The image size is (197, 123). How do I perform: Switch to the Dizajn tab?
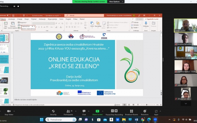pyautogui.click(x=27, y=19)
